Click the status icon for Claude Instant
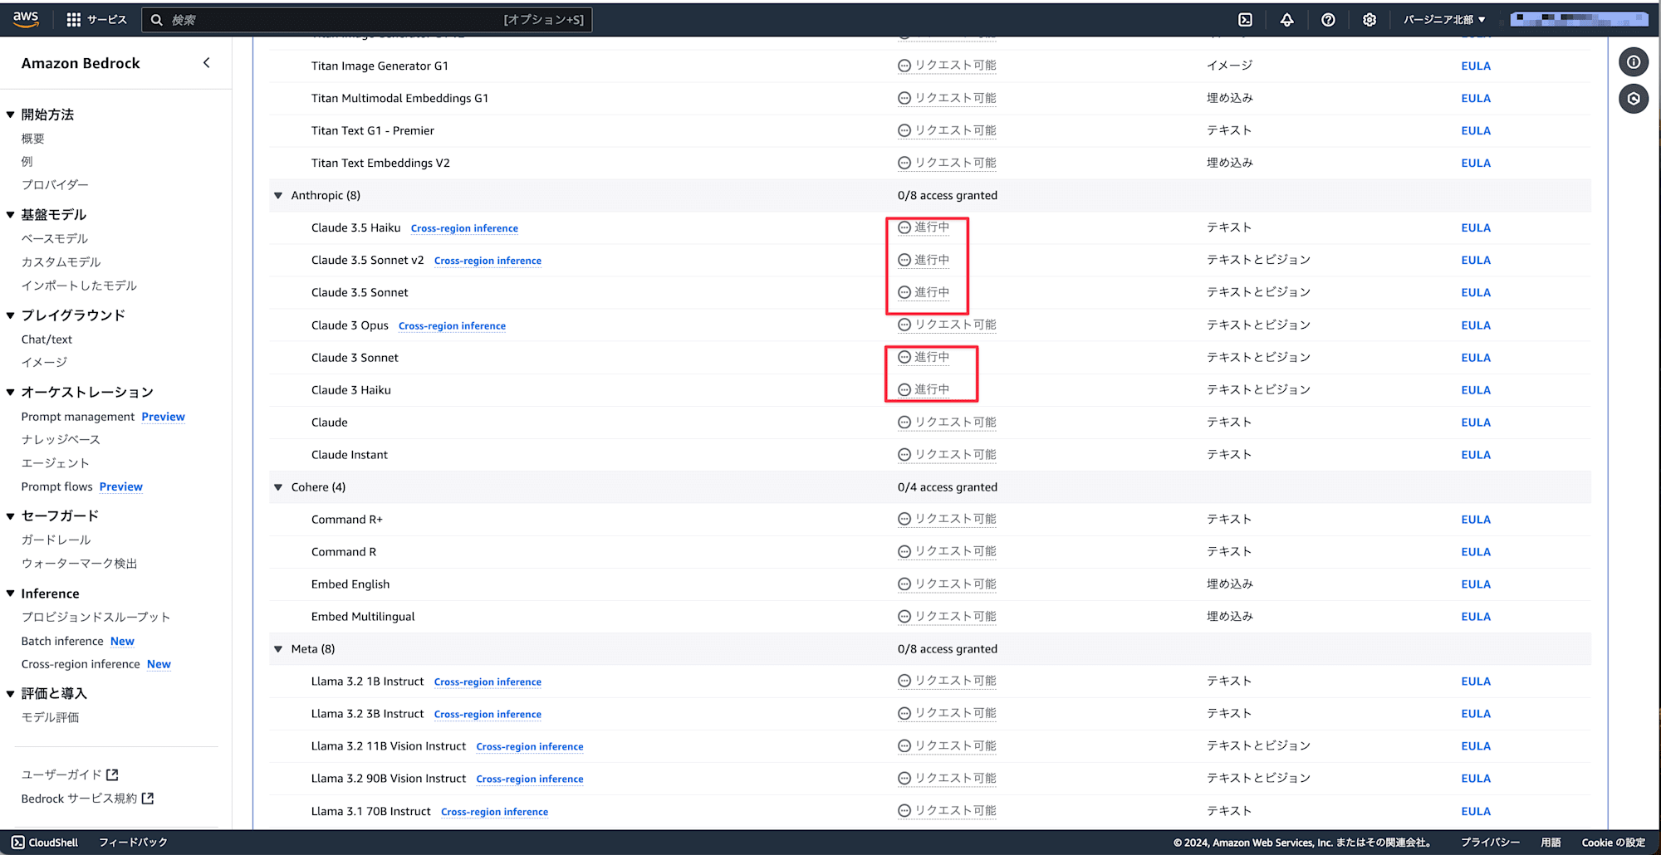 [x=904, y=454]
